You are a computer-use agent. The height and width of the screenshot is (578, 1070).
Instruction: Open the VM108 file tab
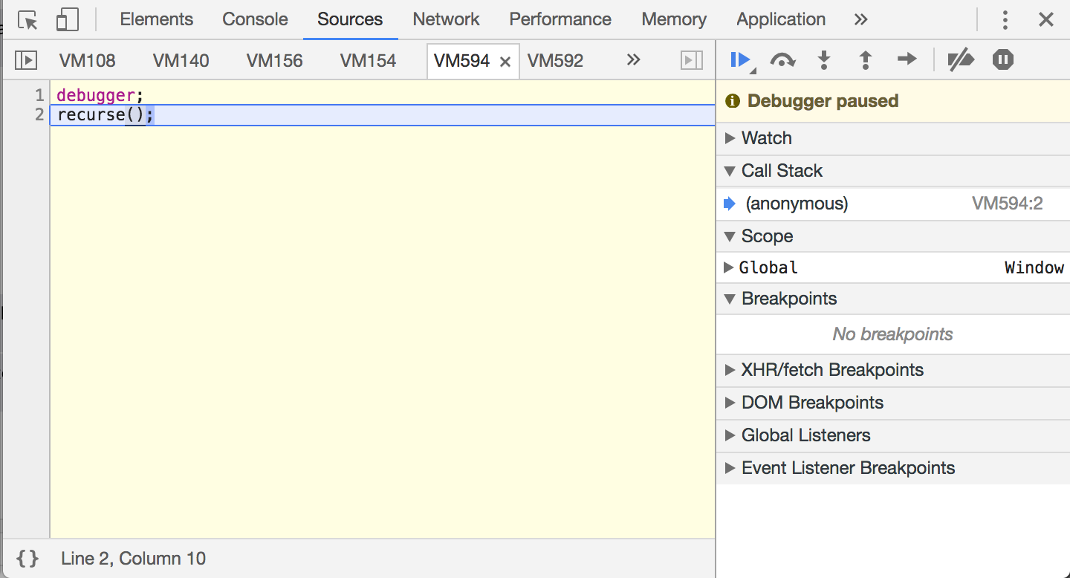pyautogui.click(x=87, y=61)
